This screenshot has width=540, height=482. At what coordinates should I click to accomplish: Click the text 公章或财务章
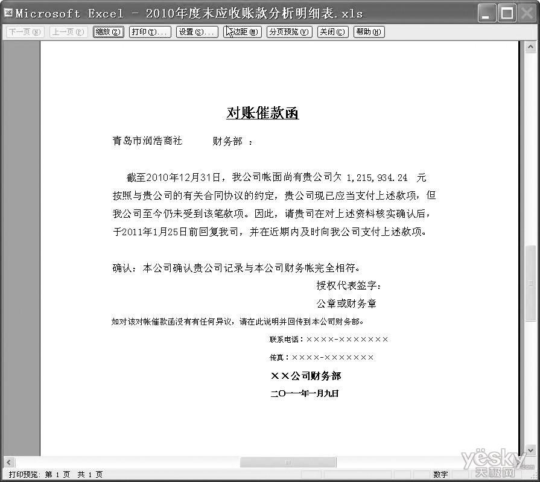coord(346,303)
